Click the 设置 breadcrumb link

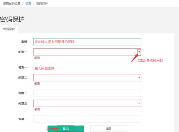click(x=28, y=4)
